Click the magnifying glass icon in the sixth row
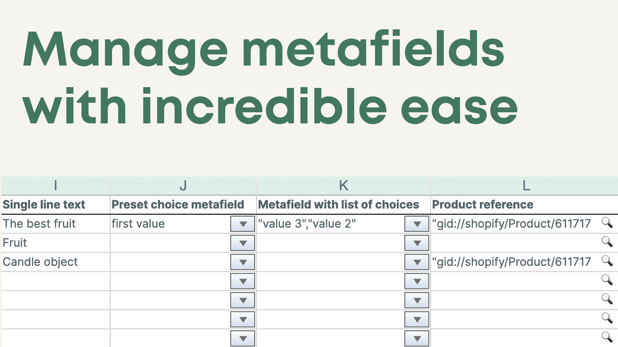Viewport: 618px width, 347px height. click(x=607, y=319)
